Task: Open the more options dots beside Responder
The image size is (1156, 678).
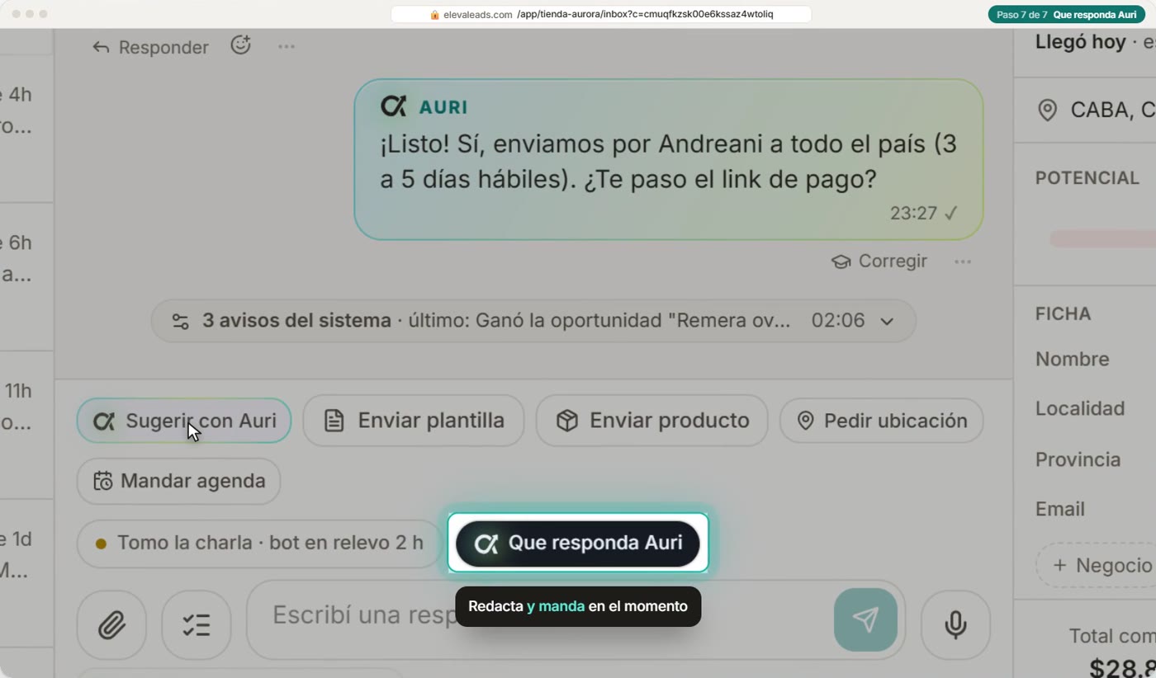Action: pyautogui.click(x=287, y=46)
